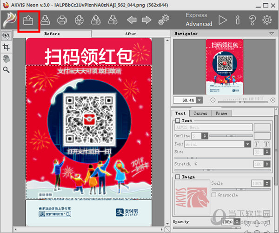Select the Crop tool

coord(6,47)
